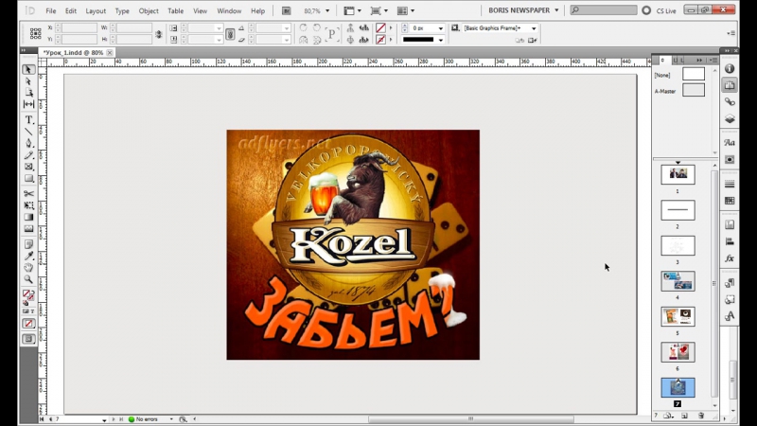Toggle screen mode button at toolbox bottom
The width and height of the screenshot is (757, 426).
click(x=28, y=339)
